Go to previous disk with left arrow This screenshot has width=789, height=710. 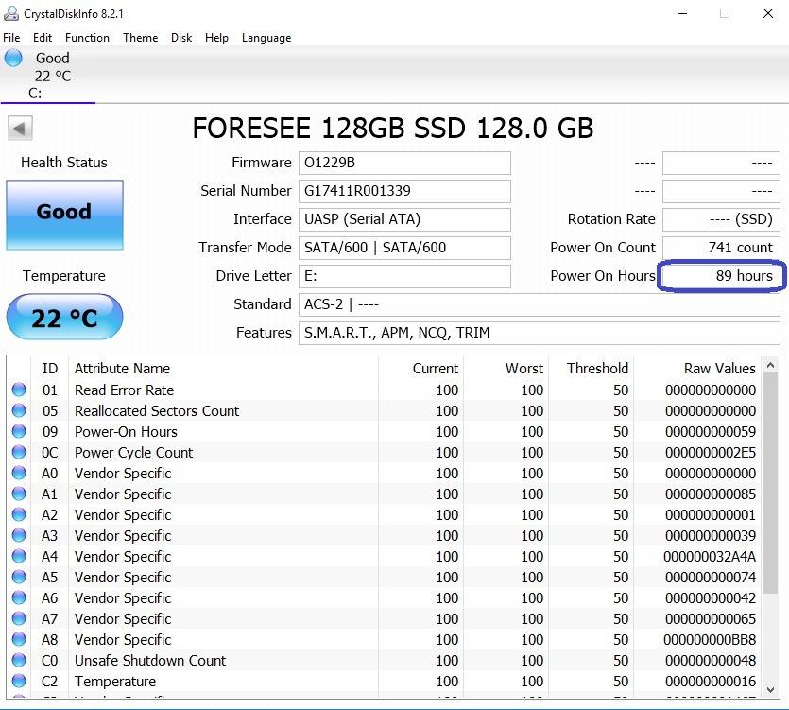(x=20, y=129)
